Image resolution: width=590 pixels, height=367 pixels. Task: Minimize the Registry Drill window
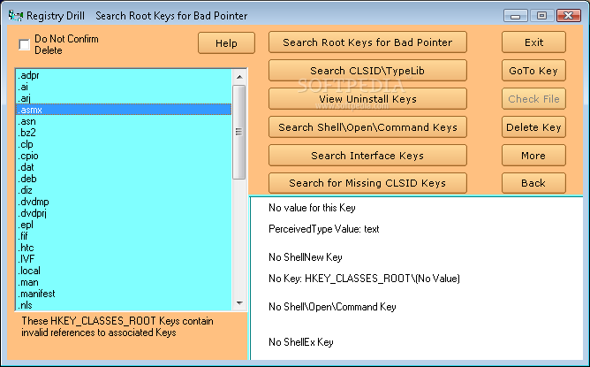pos(516,15)
